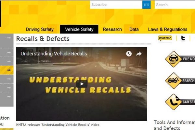Screen dimensions: 195x130
Task: Click the video share arrow icon
Action: (139, 54)
